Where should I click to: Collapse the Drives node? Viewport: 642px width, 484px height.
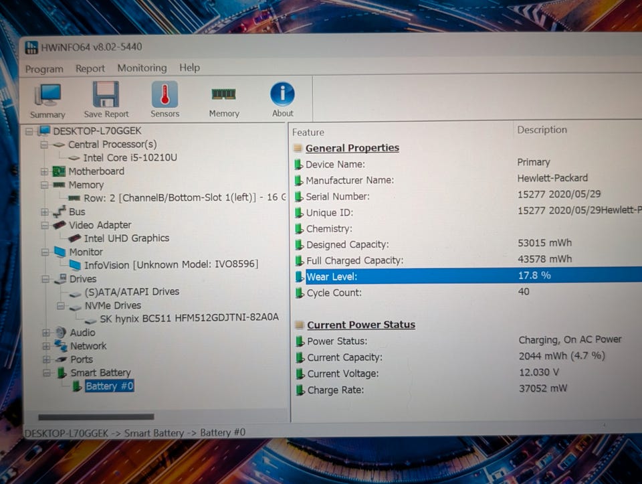click(x=45, y=279)
